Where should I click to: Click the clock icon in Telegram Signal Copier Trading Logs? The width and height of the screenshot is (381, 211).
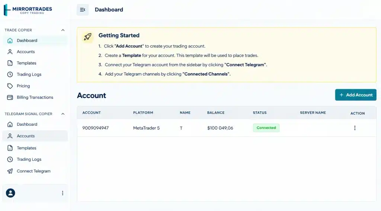point(10,159)
